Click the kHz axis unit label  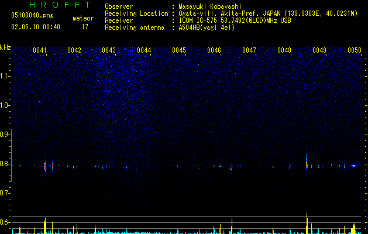5,47
